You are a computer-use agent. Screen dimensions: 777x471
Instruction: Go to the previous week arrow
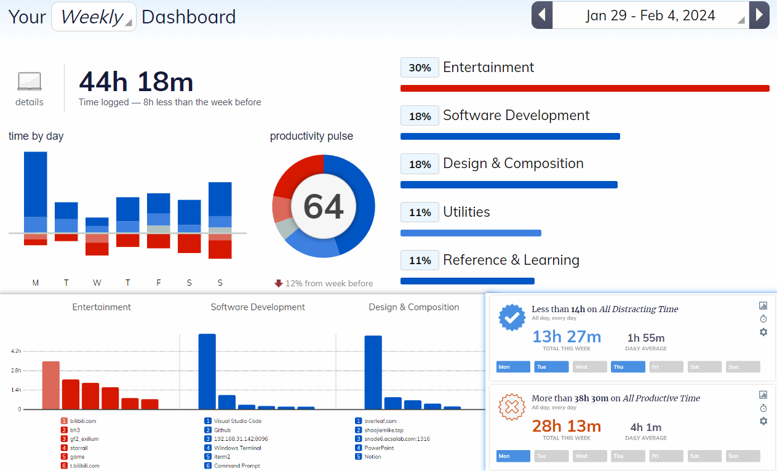(542, 15)
